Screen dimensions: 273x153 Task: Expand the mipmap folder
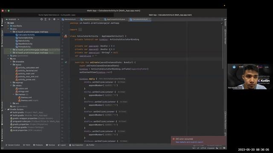[x=11, y=82]
